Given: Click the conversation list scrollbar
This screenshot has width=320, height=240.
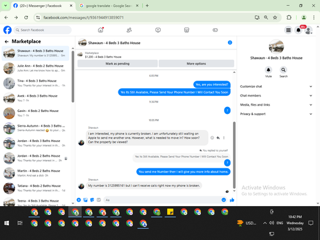Looking at the screenshot, I should coord(73,76).
